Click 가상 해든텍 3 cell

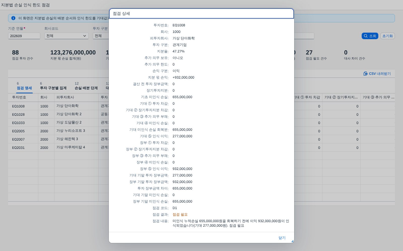pos(76,139)
